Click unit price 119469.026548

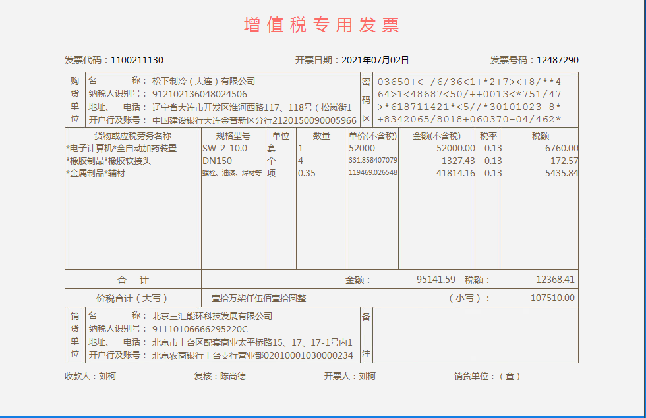click(373, 172)
